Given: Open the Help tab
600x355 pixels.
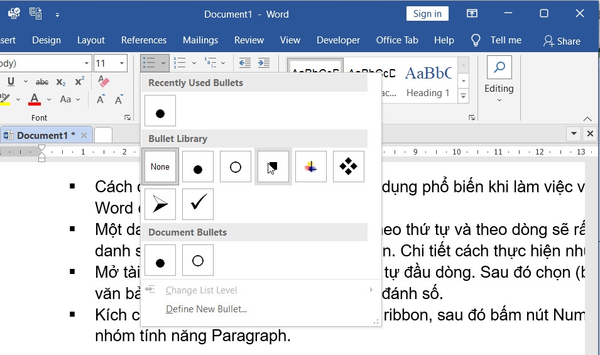Looking at the screenshot, I should click(x=444, y=40).
